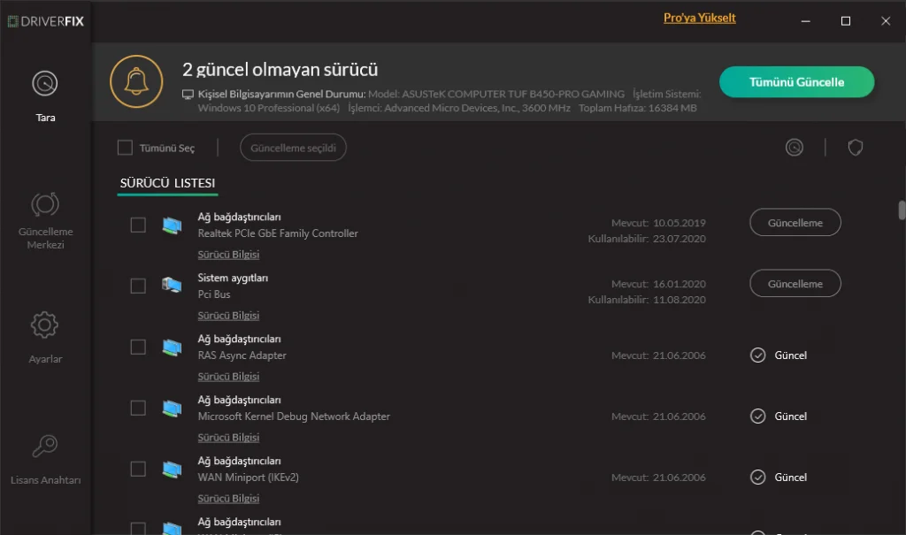Check the Realtek PCIe GbE Family Controller box
Screen dimensions: 906x535
(138, 225)
